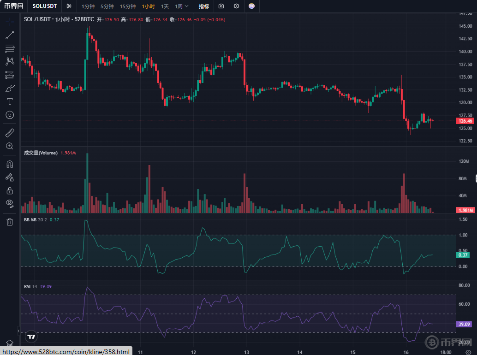Click the SOLUSDT symbol search

[x=44, y=6]
